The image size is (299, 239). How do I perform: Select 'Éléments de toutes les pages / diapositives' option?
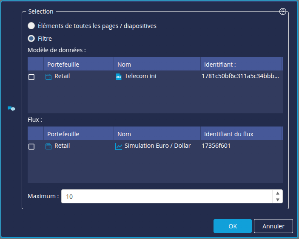tap(31, 26)
